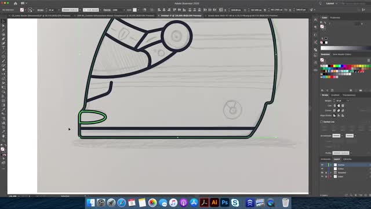371x209 pixels.
Task: Open Finder from the Dock
Action: click(90, 203)
